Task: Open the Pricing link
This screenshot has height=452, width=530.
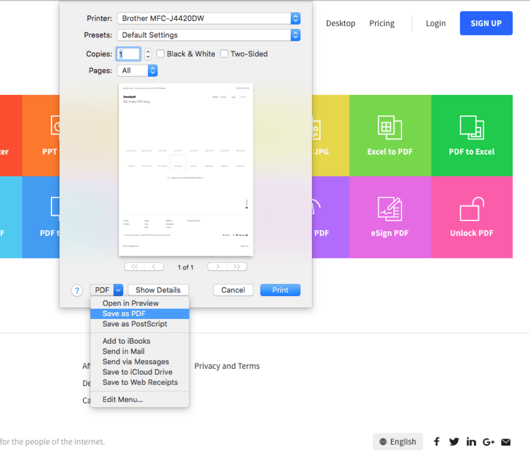Action: point(382,24)
